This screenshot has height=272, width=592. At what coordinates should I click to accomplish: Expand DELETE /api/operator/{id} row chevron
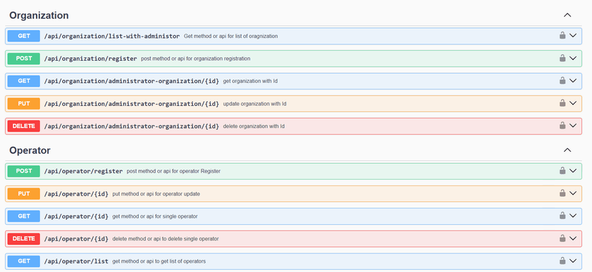coord(573,238)
